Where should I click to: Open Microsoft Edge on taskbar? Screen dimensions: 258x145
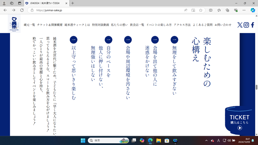150,141
